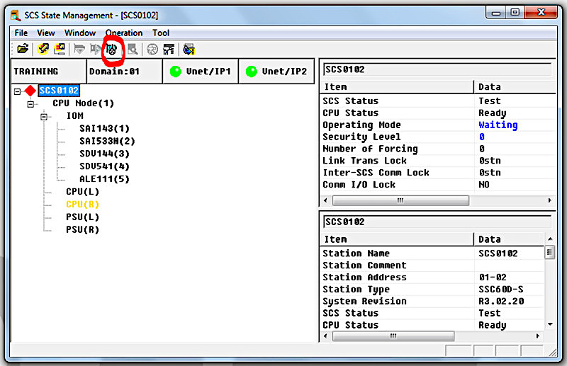This screenshot has height=366, width=567.
Task: Click the blue Waiting value
Action: pyautogui.click(x=498, y=125)
